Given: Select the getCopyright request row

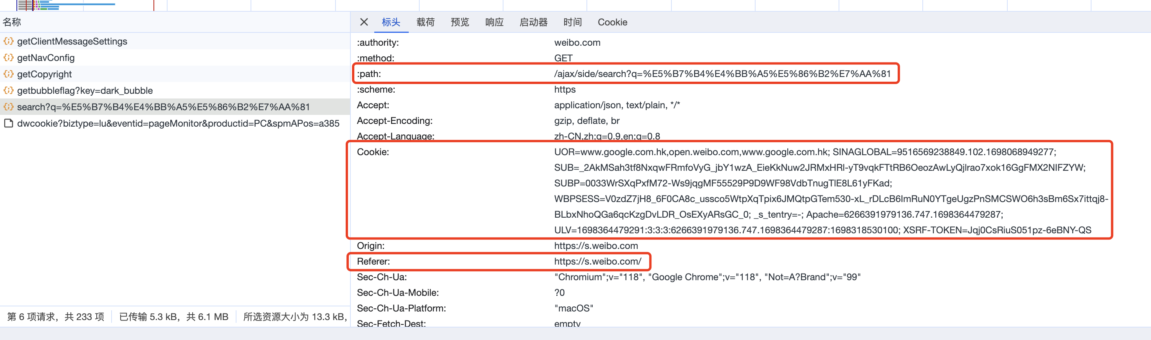Looking at the screenshot, I should tap(44, 74).
